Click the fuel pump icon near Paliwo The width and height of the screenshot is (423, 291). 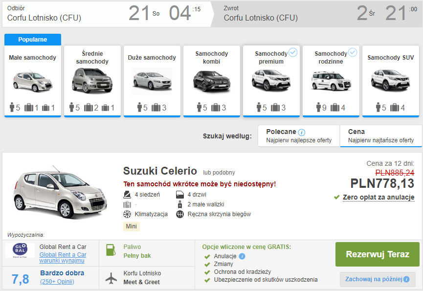111,250
